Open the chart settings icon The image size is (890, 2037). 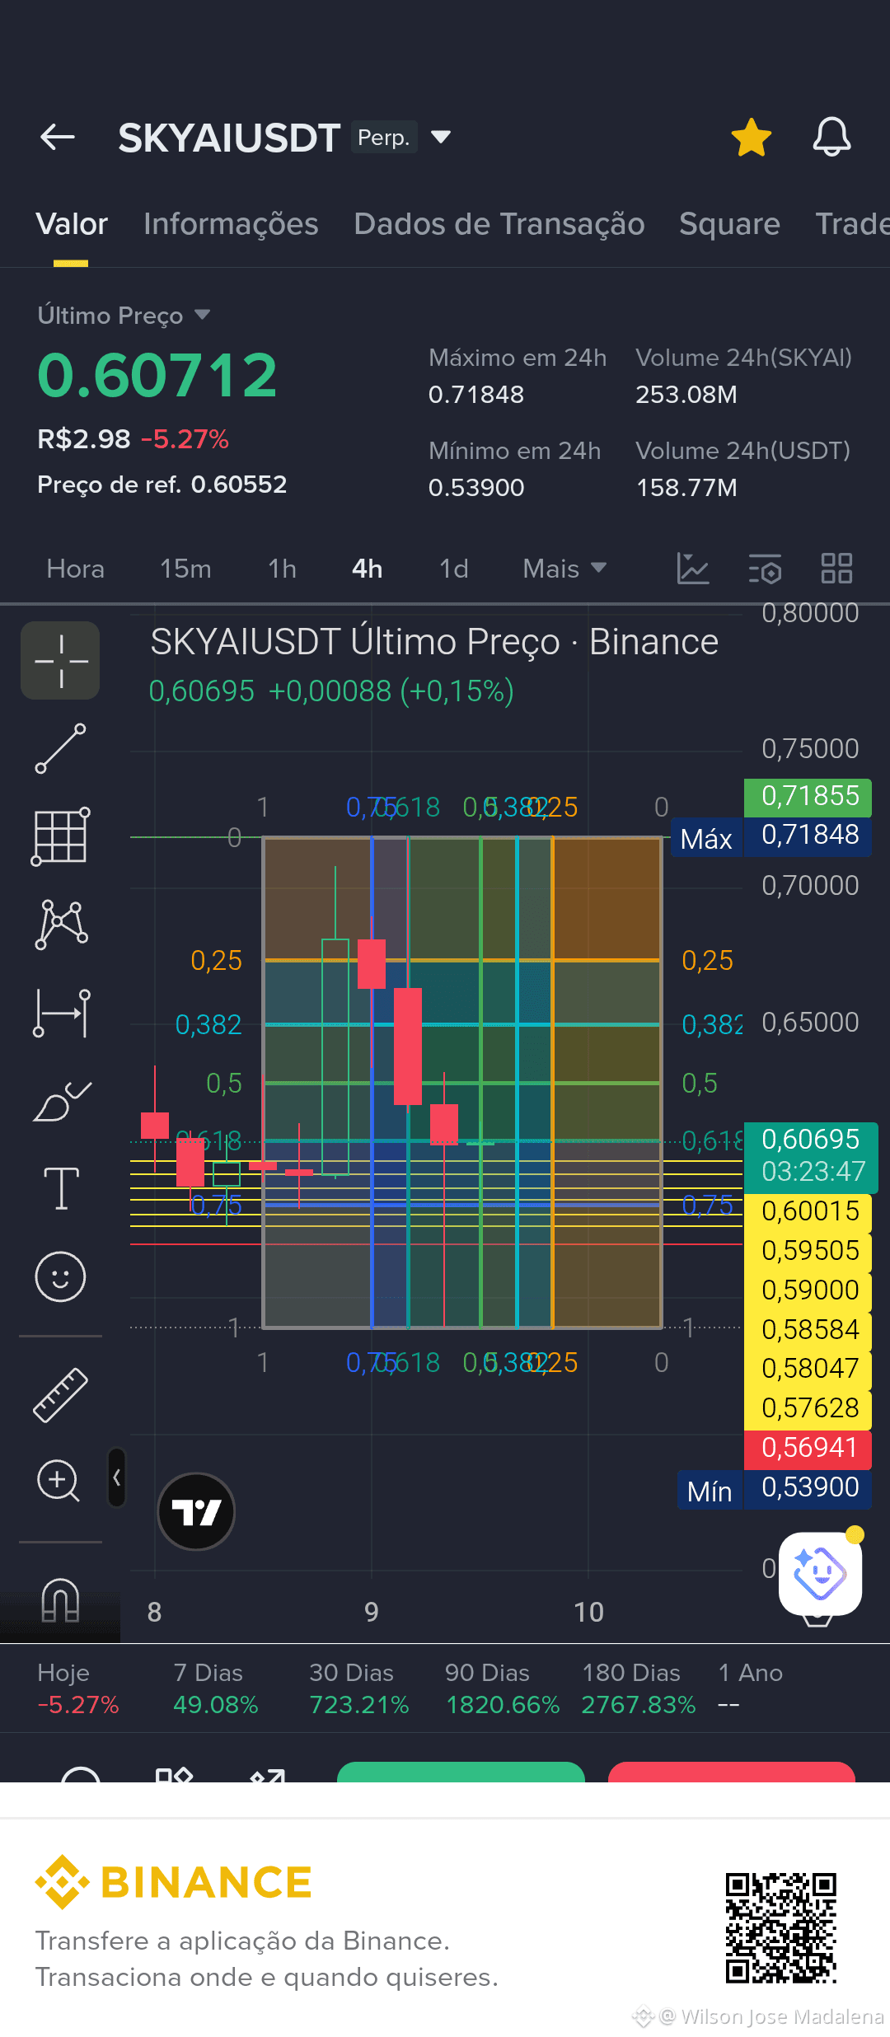click(x=765, y=569)
